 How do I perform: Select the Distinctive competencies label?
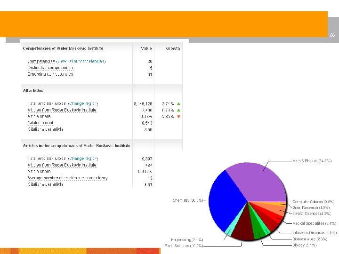point(50,68)
